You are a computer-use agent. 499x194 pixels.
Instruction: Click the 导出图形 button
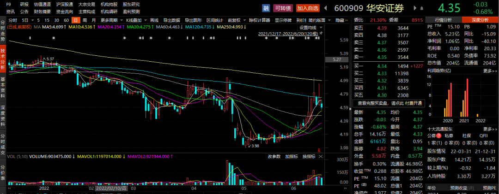click(x=193, y=20)
